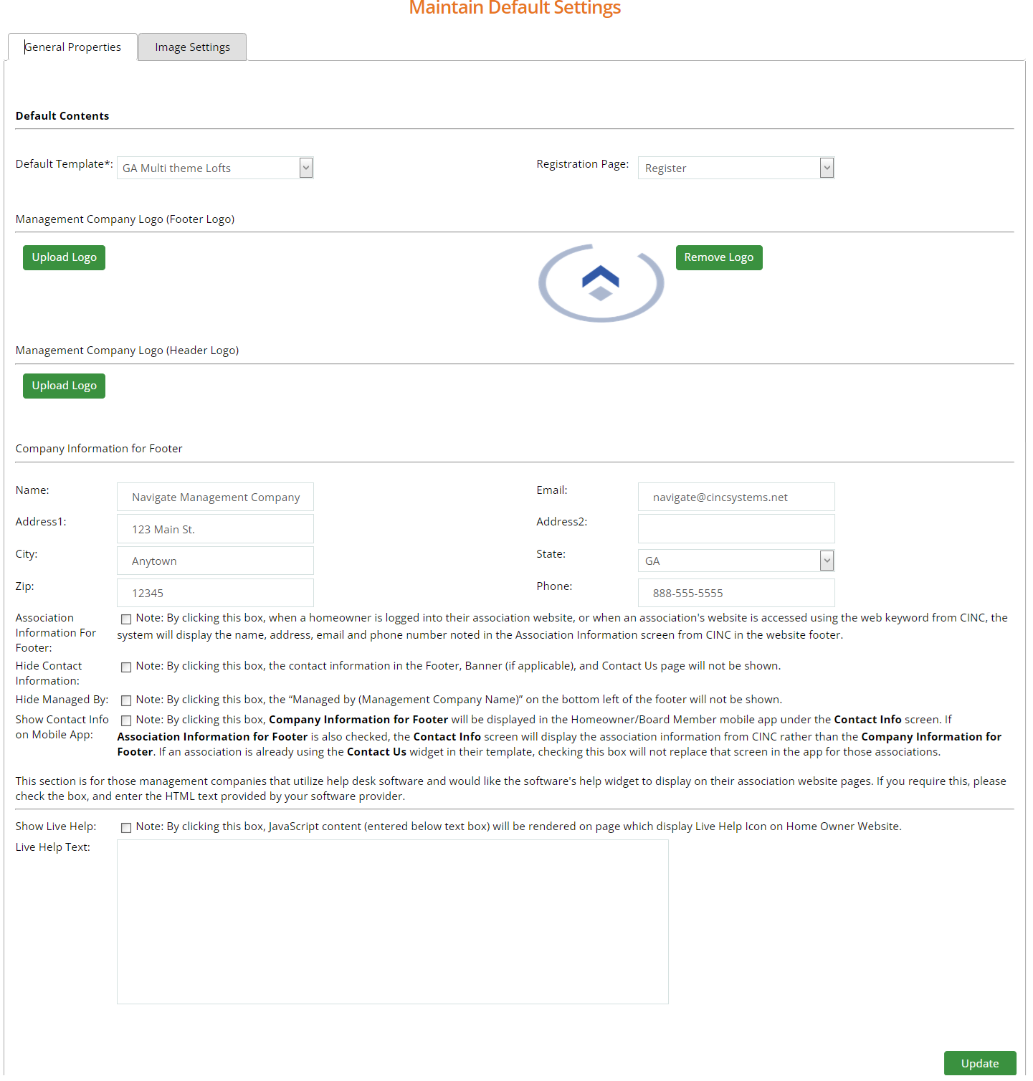Open the Registration Page dropdown
The image size is (1033, 1081).
click(736, 168)
